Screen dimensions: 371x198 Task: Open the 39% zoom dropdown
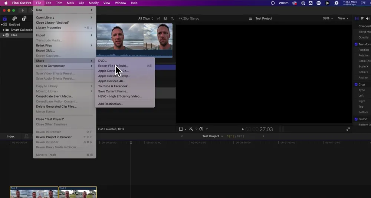[x=328, y=19]
